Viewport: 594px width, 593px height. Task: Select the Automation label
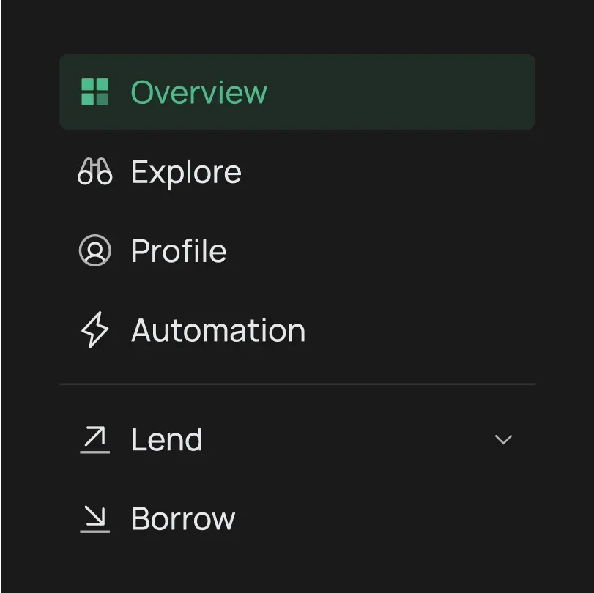(x=218, y=330)
